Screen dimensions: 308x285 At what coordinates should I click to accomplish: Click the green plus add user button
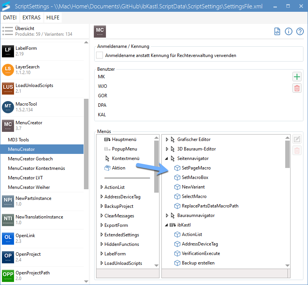pos(297,77)
